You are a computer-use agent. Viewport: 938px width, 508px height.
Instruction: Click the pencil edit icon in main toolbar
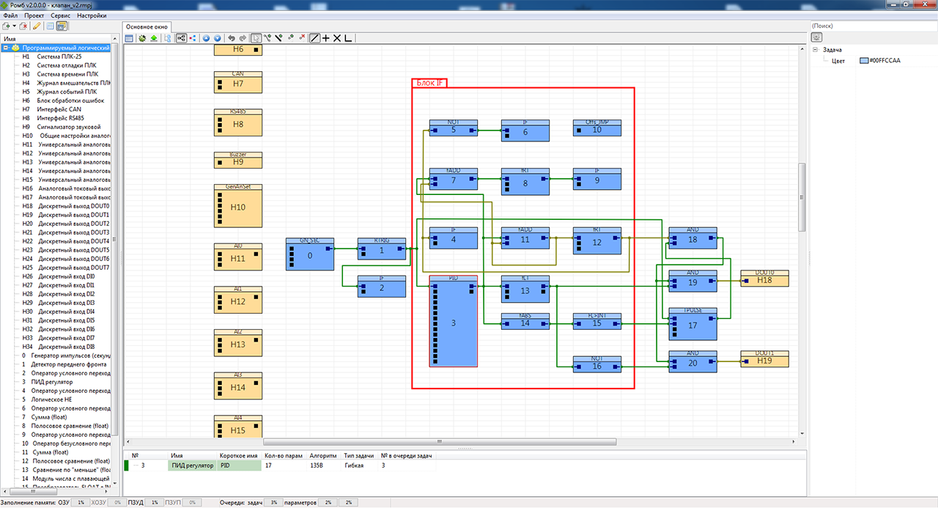coord(37,26)
